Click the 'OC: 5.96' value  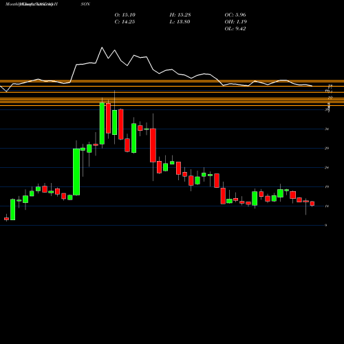pos(235,15)
